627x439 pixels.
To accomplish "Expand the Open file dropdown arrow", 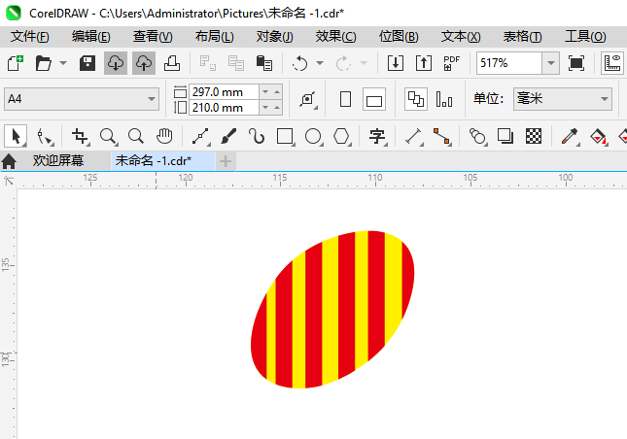I will (x=63, y=63).
